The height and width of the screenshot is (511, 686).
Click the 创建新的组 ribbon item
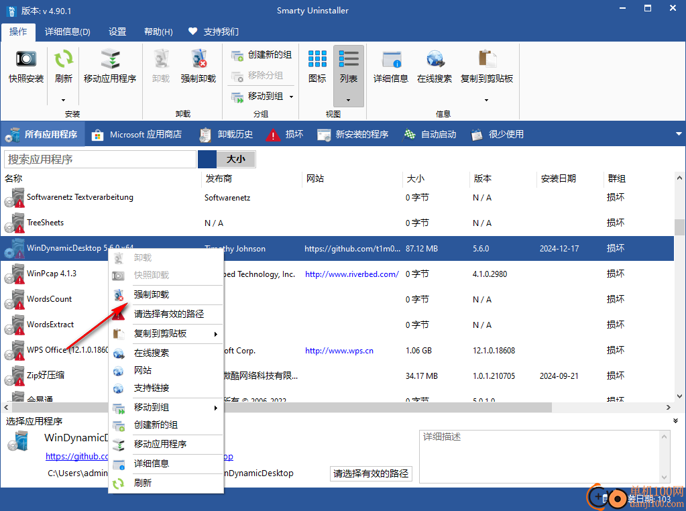point(261,55)
